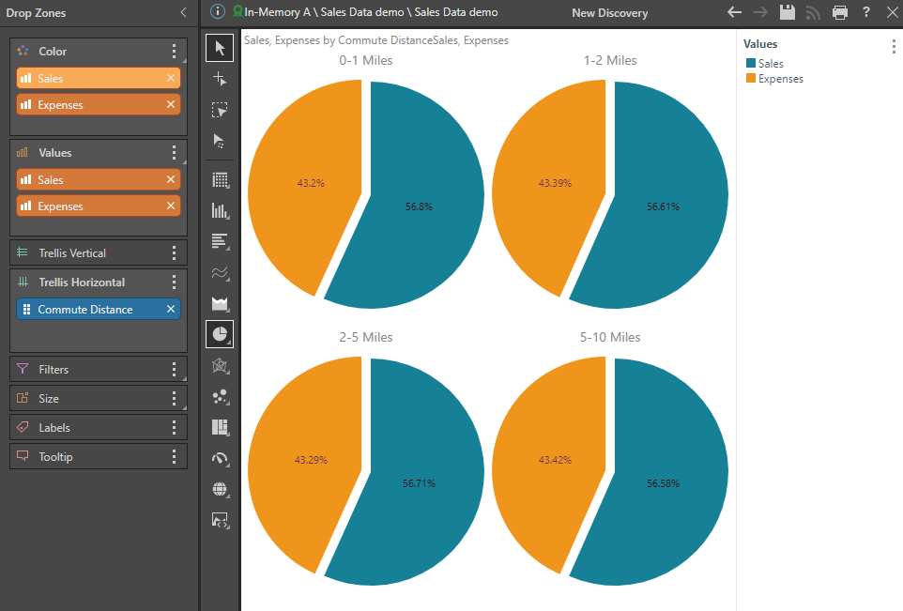This screenshot has width=903, height=611.
Task: Activate the lasso marquee selection tool
Action: (220, 110)
